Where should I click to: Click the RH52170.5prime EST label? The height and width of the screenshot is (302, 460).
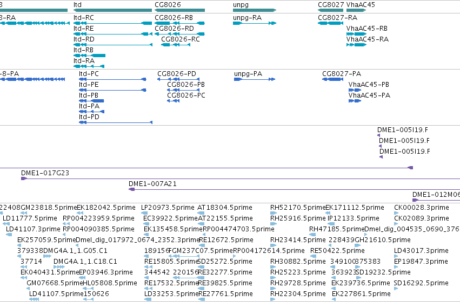tap(298, 208)
